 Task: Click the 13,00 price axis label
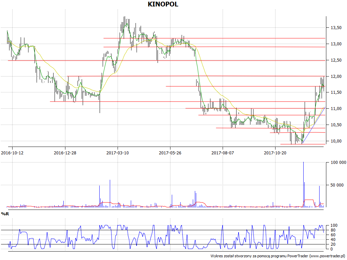pyautogui.click(x=336, y=44)
